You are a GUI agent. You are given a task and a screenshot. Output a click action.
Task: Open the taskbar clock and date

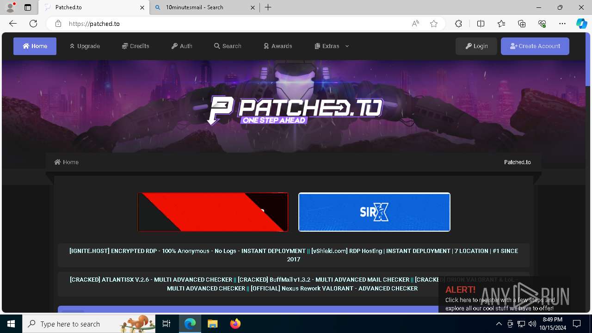pyautogui.click(x=552, y=324)
